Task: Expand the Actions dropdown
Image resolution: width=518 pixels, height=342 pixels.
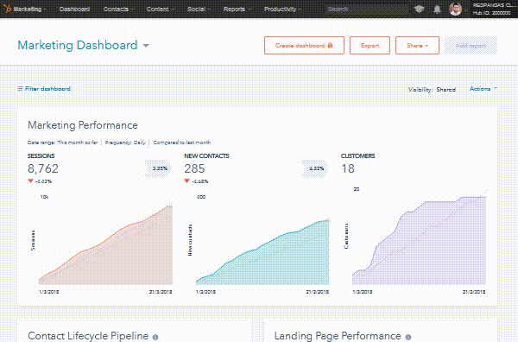Action: coord(483,89)
